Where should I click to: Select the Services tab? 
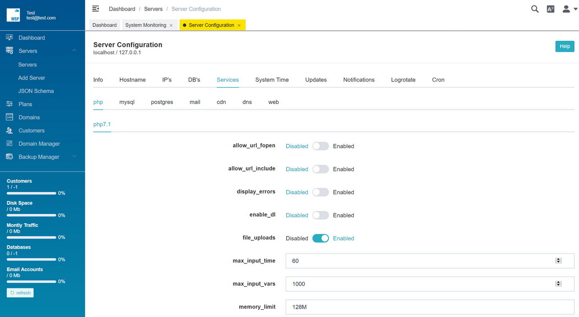pyautogui.click(x=228, y=80)
